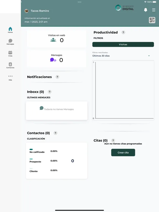The width and height of the screenshot is (159, 212).
Task: Show the QR code icon
Action: pyautogui.click(x=152, y=20)
